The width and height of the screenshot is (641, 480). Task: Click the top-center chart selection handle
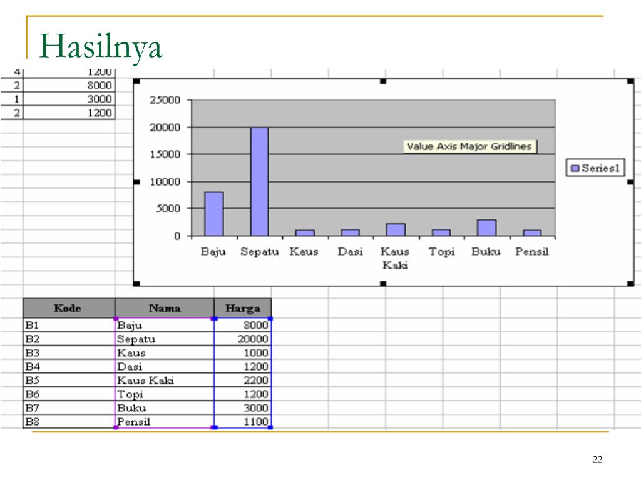point(383,81)
